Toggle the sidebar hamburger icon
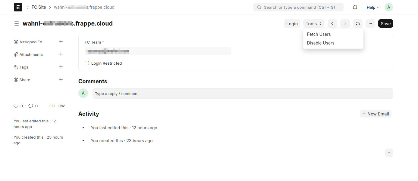The image size is (418, 181). point(17,23)
